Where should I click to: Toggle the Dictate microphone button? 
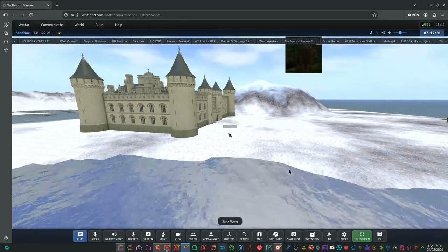click(x=133, y=236)
